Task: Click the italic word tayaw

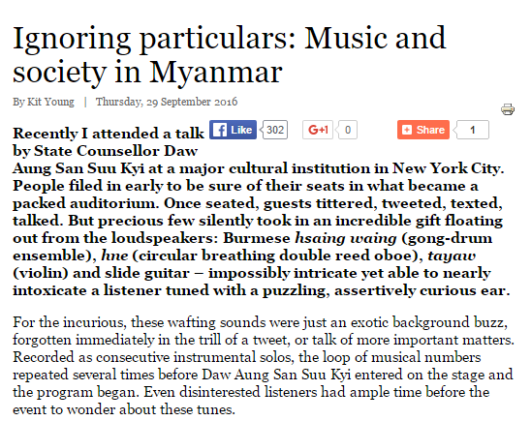Action: tap(452, 256)
